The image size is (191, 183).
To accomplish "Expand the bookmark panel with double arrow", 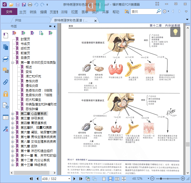I will [x=50, y=26].
